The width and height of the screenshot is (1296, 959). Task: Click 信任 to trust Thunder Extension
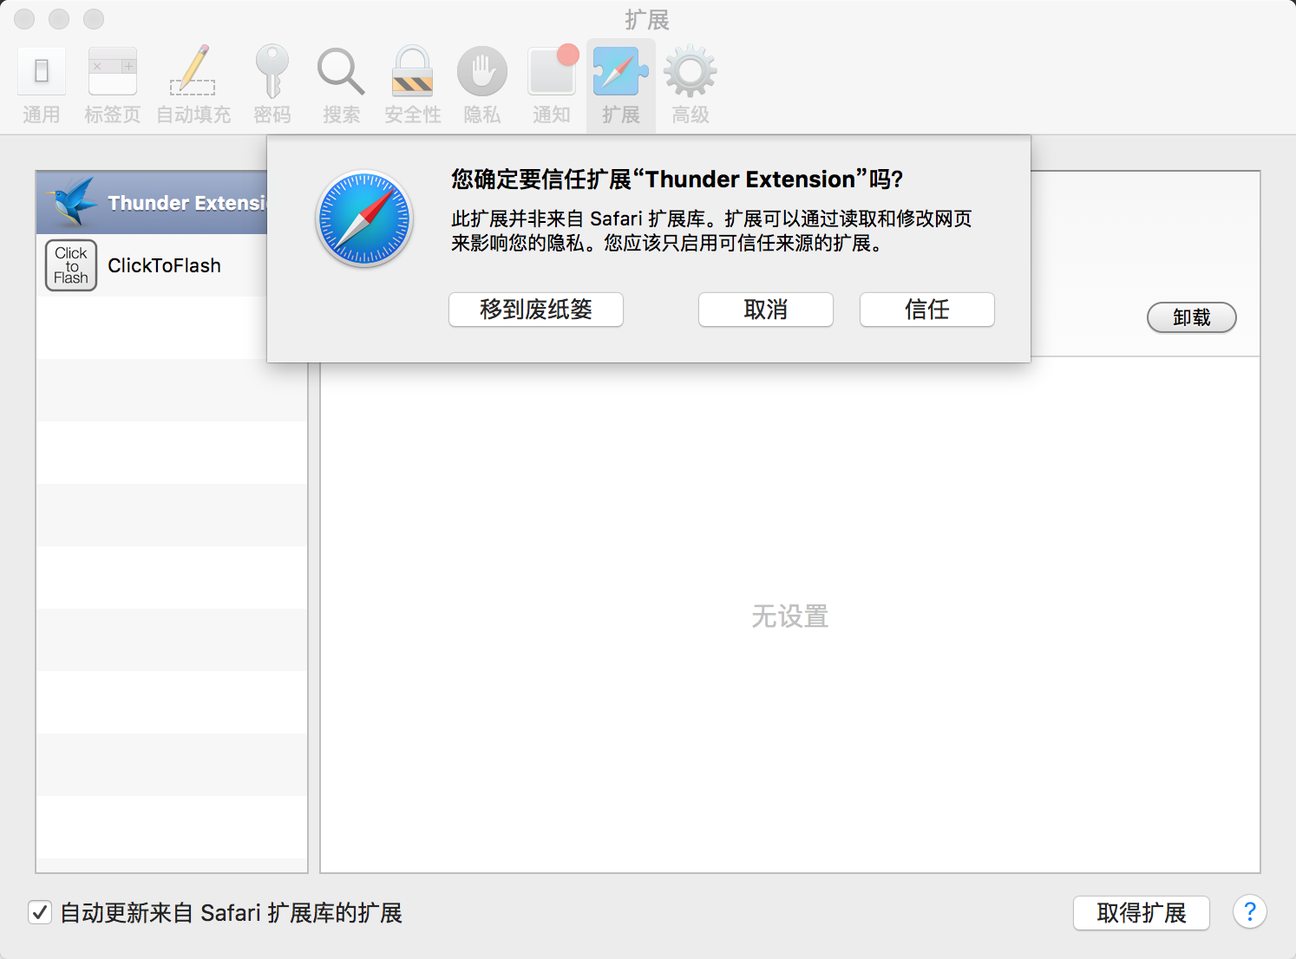(927, 310)
